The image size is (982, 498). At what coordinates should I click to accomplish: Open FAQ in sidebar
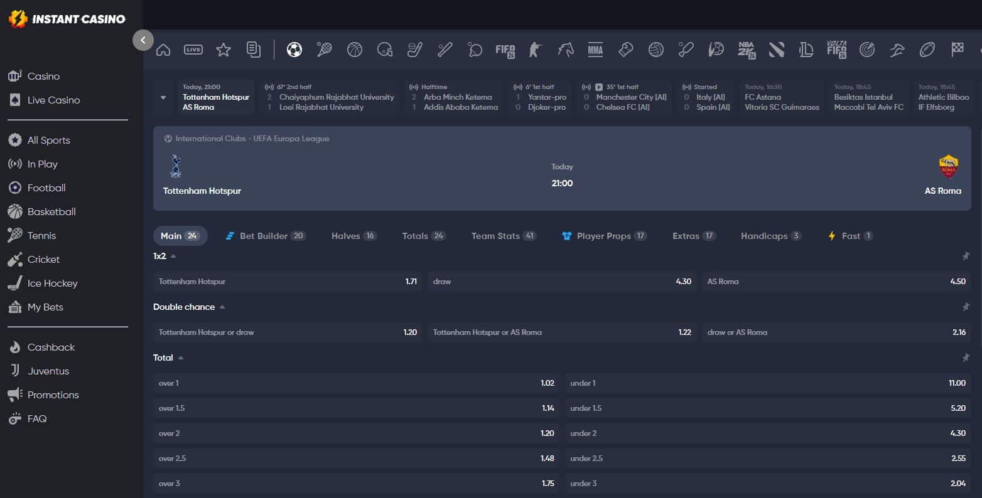click(37, 418)
